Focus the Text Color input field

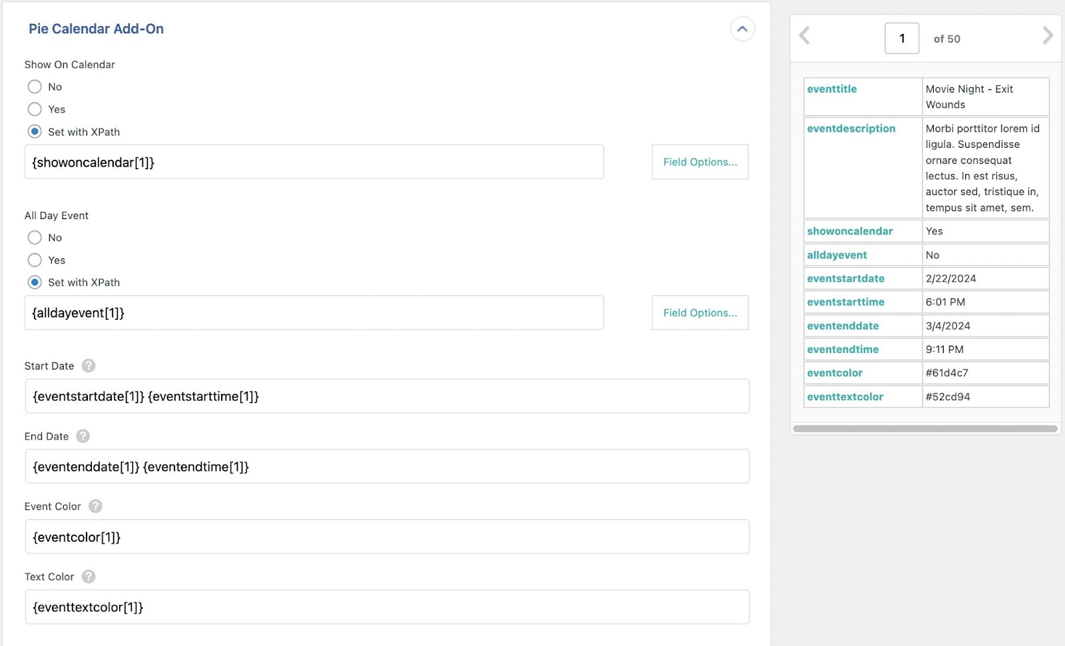coord(387,607)
